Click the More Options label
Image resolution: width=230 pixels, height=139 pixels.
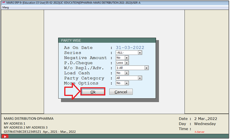(x=81, y=83)
